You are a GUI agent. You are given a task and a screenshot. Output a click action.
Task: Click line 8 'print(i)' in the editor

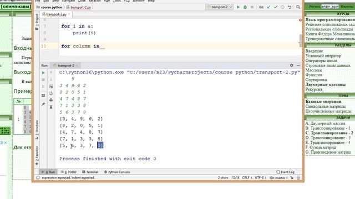tap(84, 33)
